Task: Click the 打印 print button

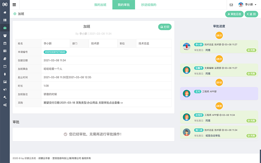Action: coord(165,27)
